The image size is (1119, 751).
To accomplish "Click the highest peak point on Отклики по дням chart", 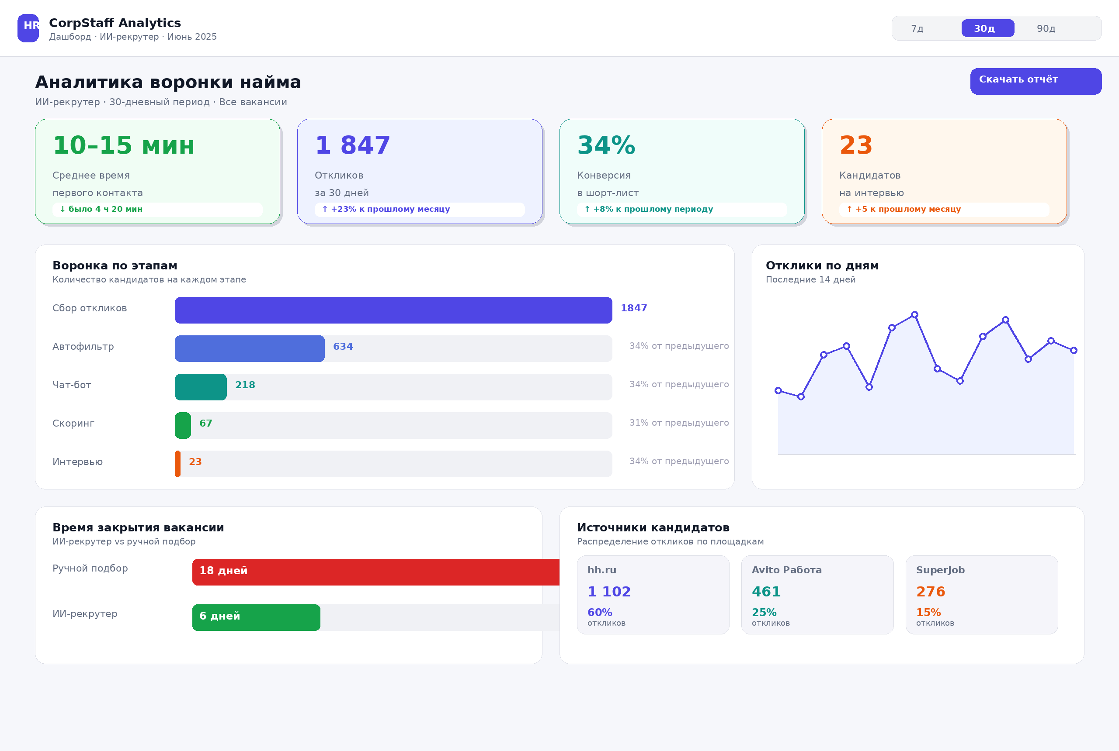I will tap(914, 315).
